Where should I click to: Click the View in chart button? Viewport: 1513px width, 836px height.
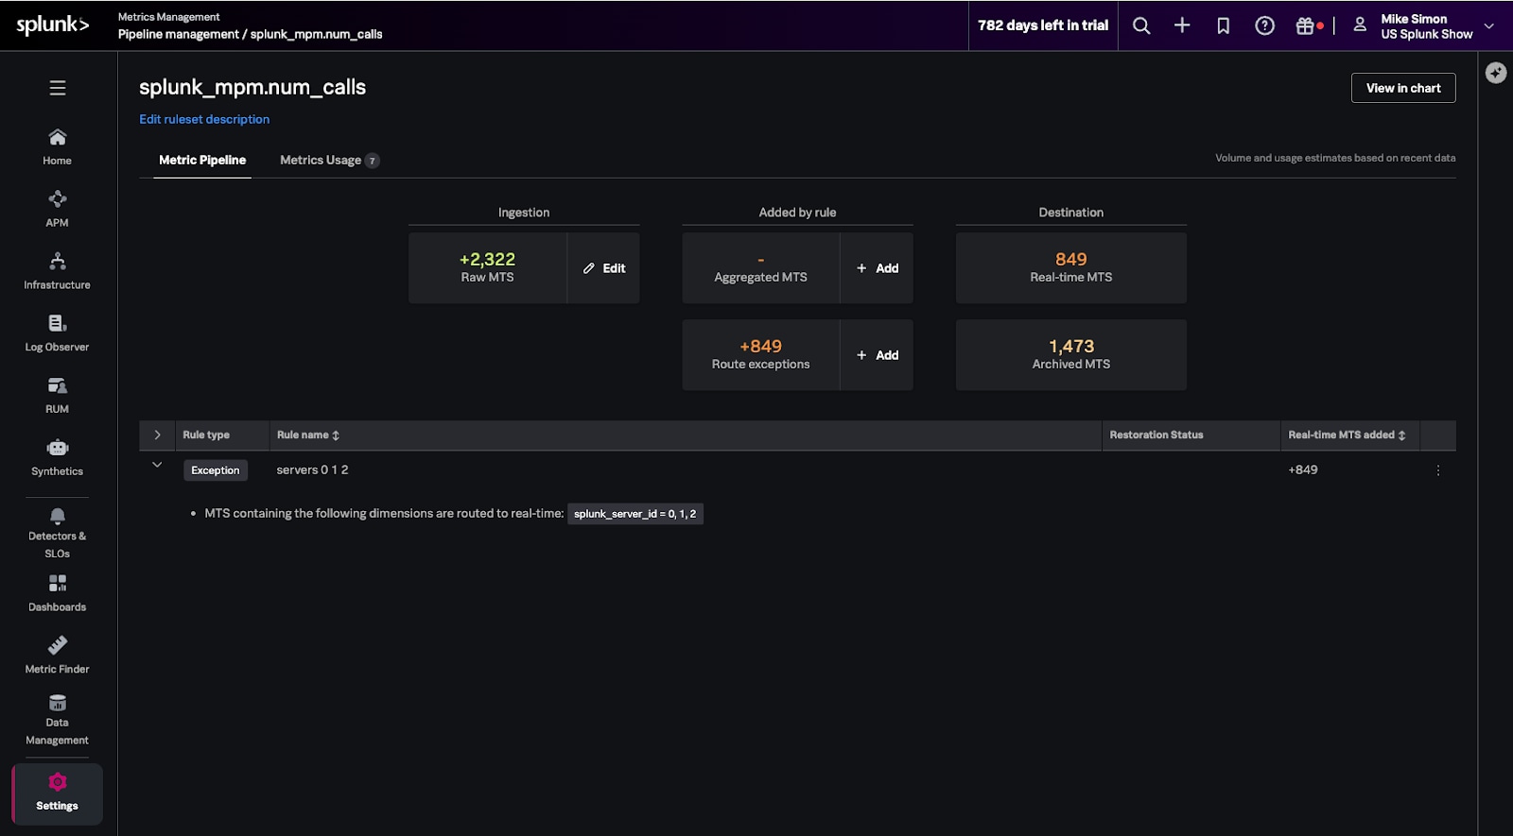(1402, 88)
